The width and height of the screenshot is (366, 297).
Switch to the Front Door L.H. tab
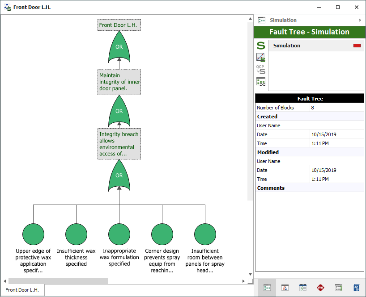22,290
